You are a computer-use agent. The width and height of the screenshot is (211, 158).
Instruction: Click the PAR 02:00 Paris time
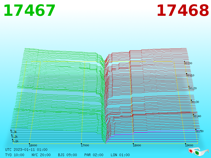click(x=94, y=155)
